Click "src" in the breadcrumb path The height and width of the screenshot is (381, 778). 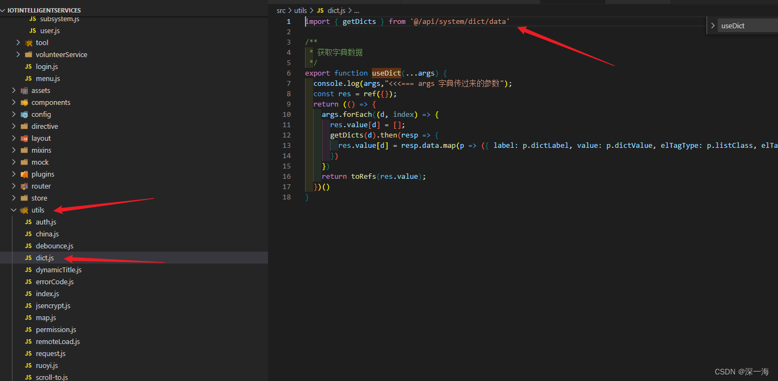[281, 10]
